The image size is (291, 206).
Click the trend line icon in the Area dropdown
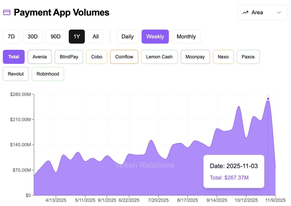(x=245, y=12)
